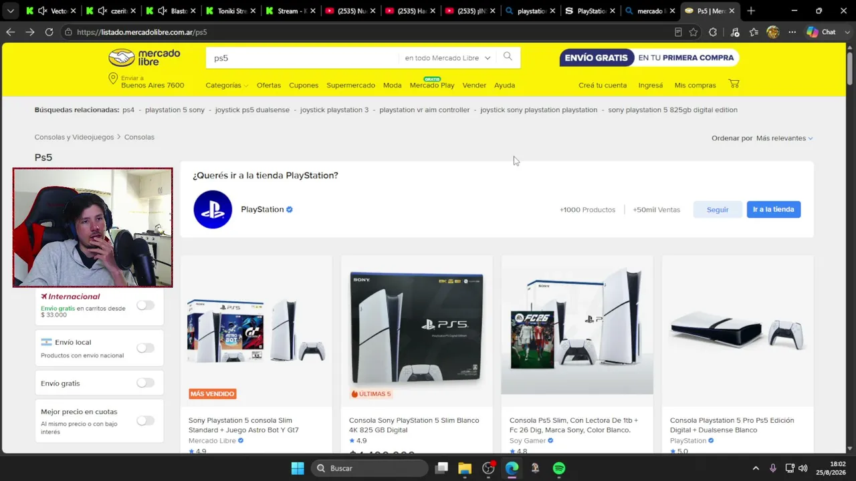Open the Mis compras link
856x481 pixels.
(x=695, y=86)
